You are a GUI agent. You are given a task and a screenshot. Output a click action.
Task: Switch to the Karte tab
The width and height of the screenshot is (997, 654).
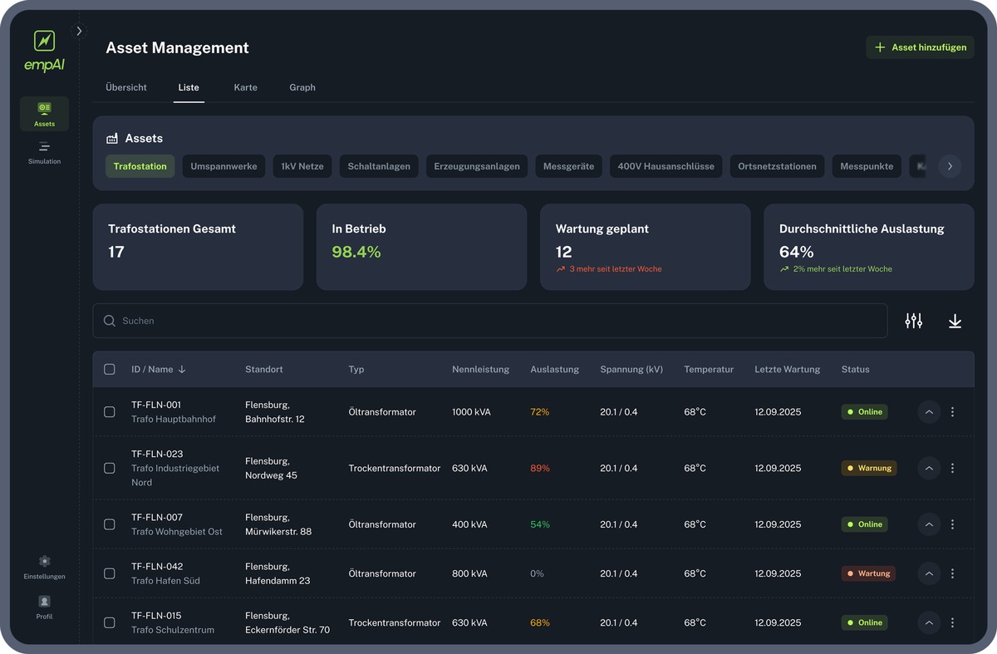(x=245, y=87)
